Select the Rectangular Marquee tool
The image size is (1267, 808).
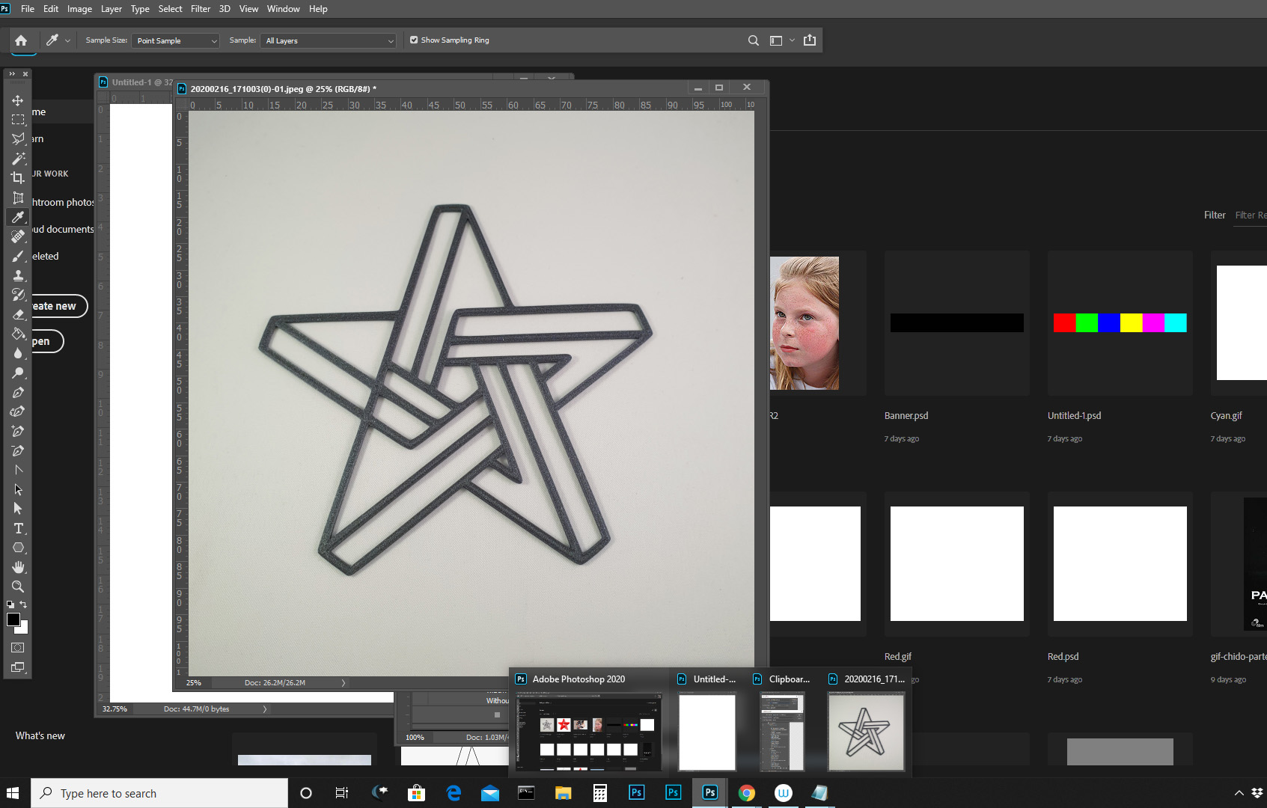tap(18, 120)
